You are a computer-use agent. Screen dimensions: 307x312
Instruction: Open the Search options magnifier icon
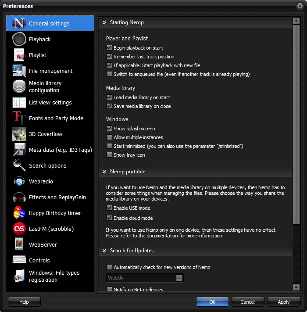tap(19, 166)
